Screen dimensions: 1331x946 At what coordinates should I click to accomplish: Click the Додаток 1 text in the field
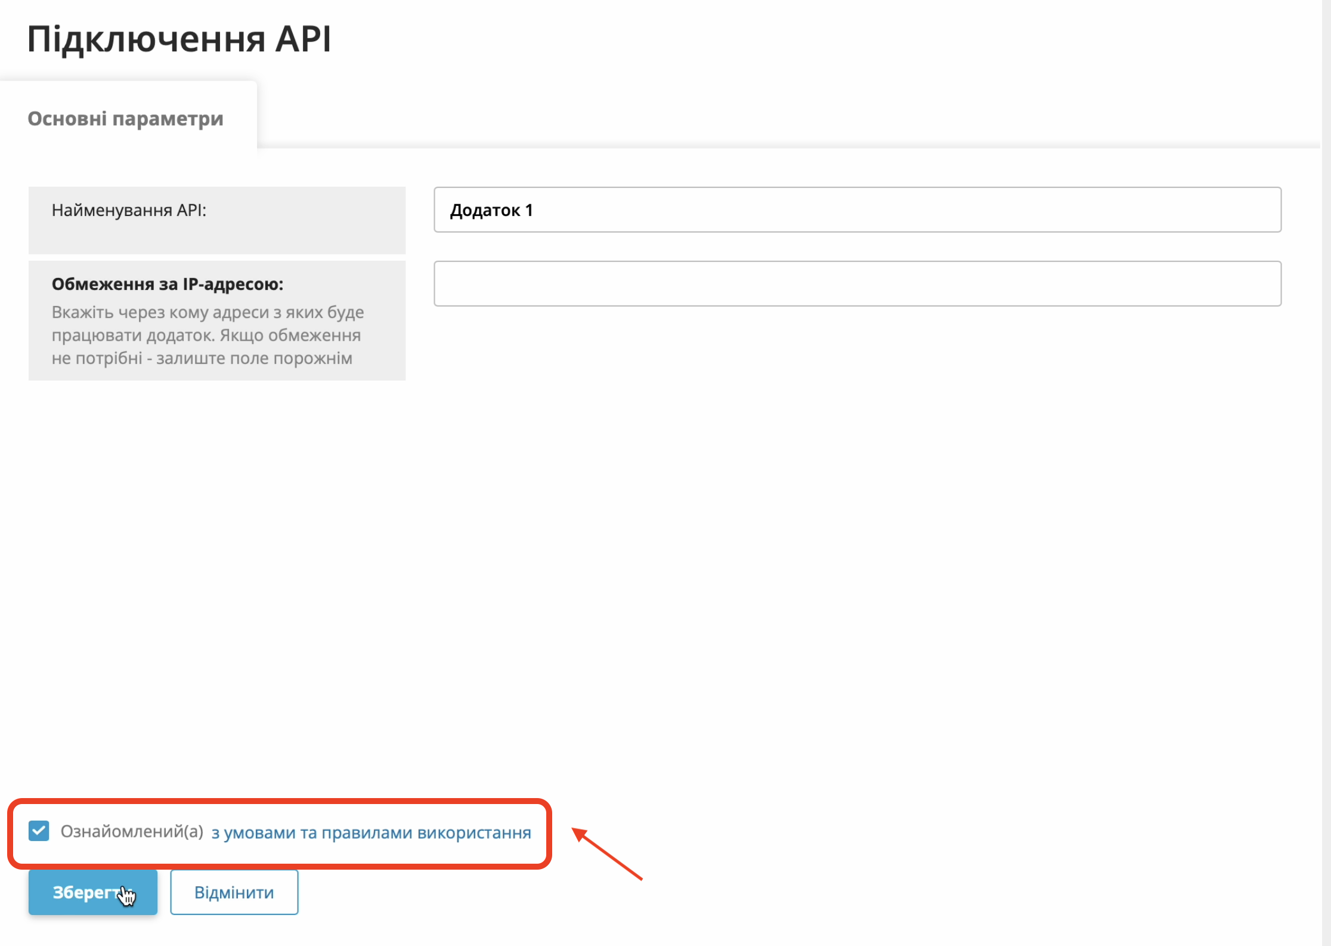491,210
